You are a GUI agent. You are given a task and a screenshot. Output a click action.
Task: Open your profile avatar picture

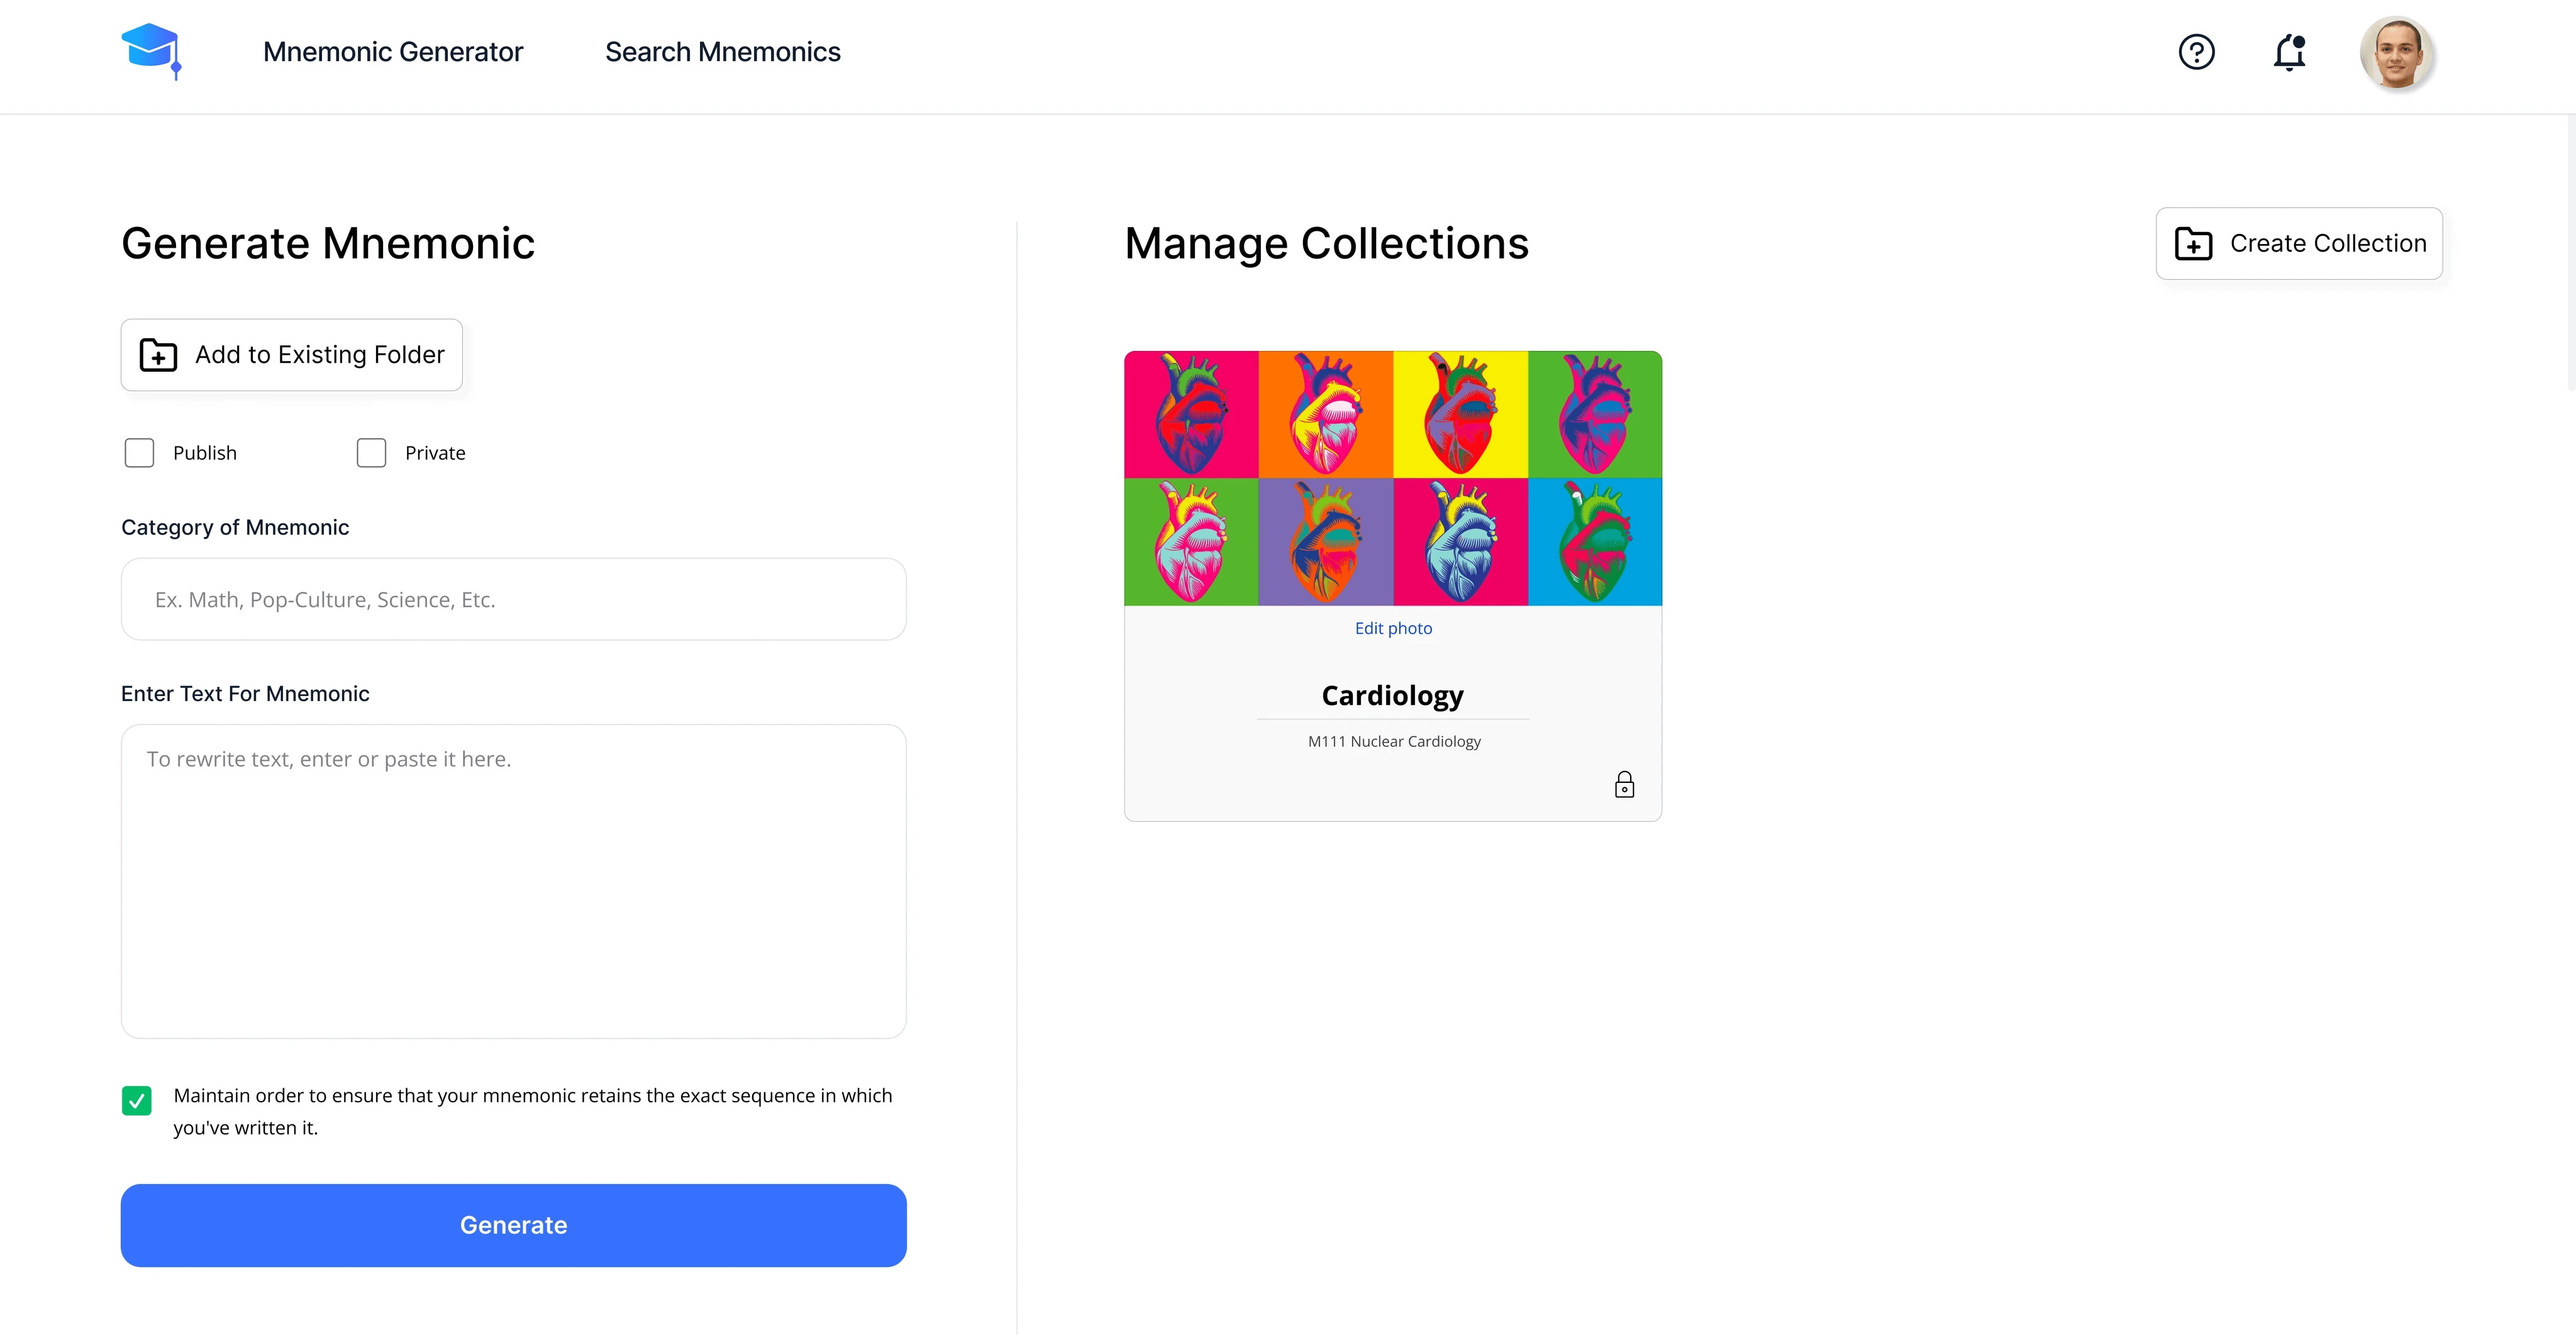point(2399,53)
